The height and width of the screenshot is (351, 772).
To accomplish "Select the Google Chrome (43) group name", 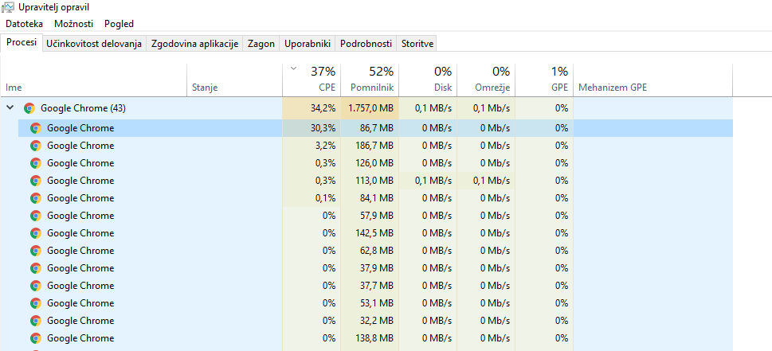I will point(83,108).
